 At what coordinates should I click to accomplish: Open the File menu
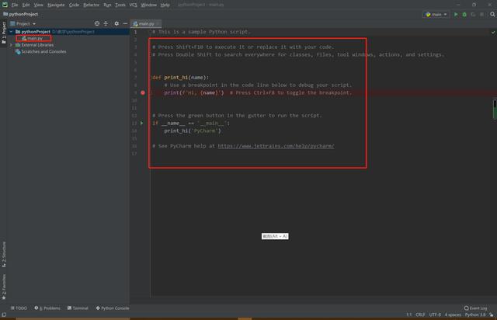point(15,5)
